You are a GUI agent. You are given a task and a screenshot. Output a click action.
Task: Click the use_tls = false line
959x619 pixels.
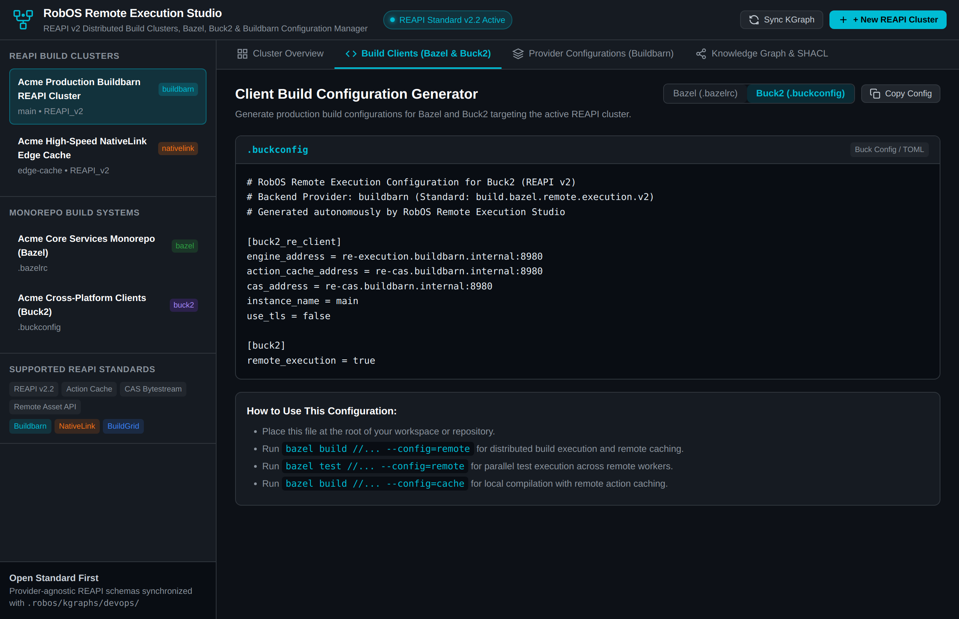(x=288, y=316)
